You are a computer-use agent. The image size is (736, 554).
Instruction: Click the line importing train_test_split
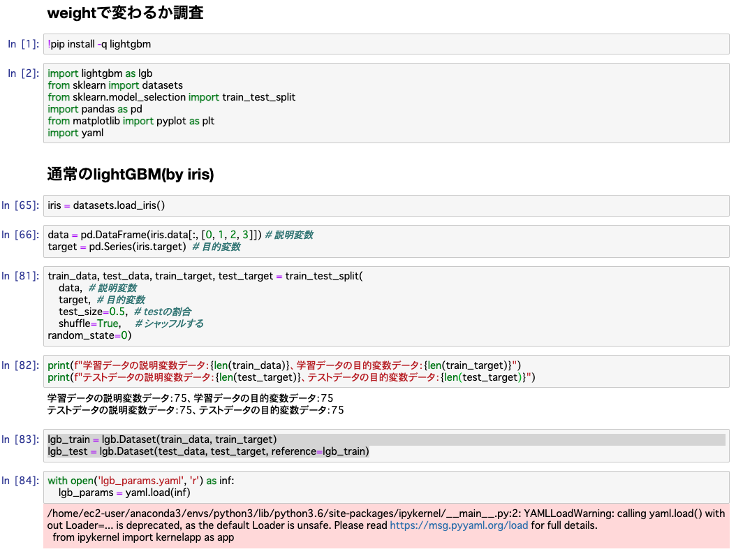(171, 97)
